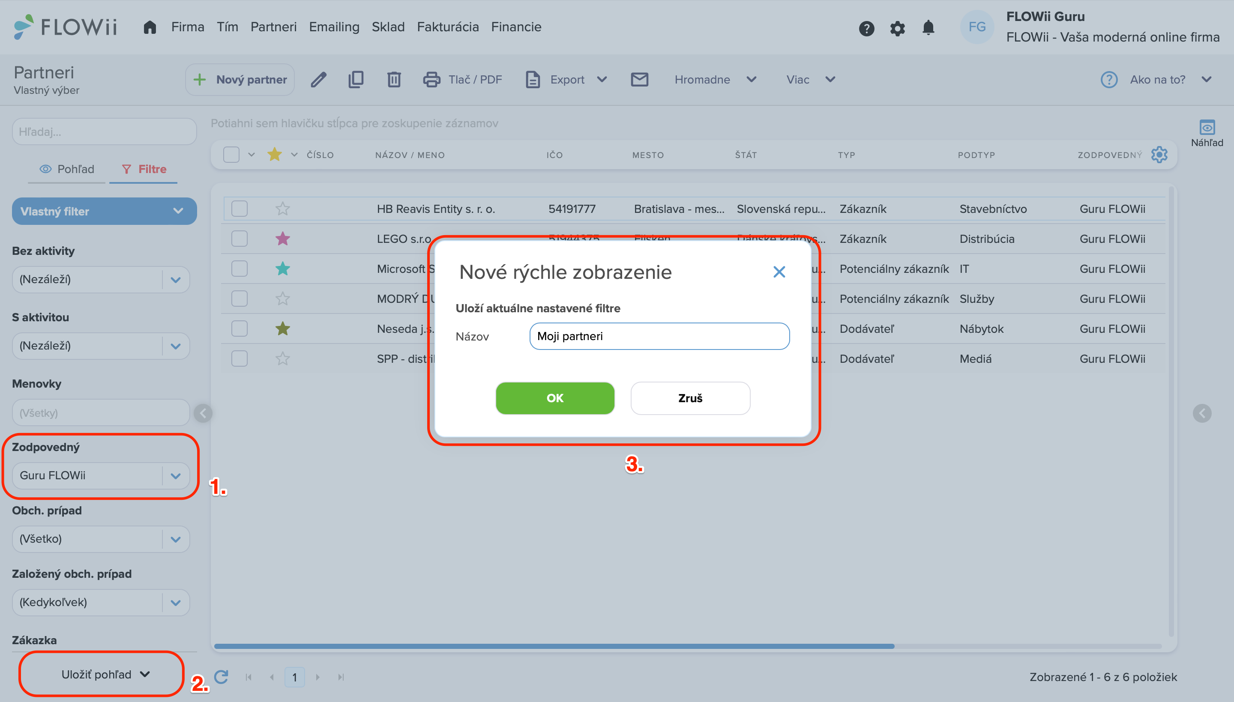Delete partner with trash icon

pyautogui.click(x=393, y=80)
